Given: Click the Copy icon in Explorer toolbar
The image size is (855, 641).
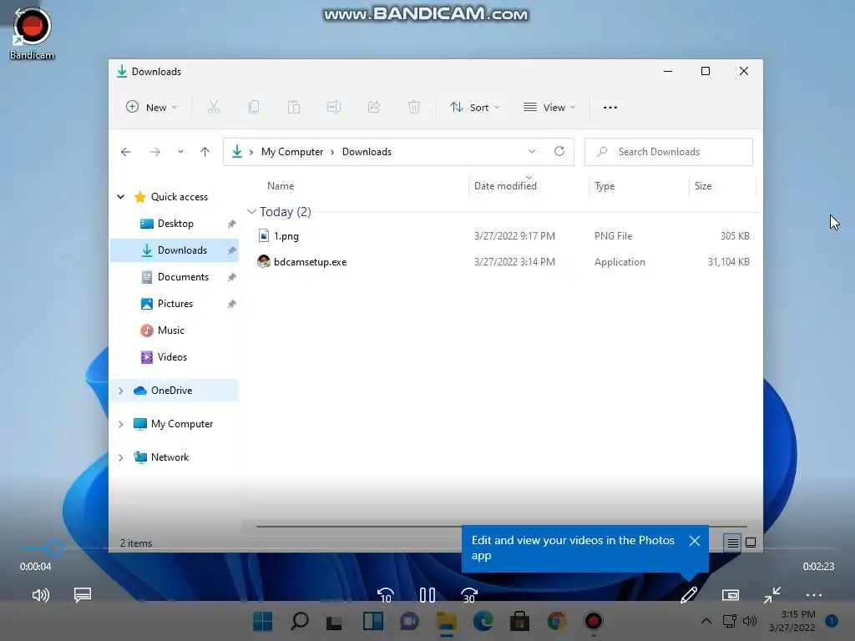Looking at the screenshot, I should (254, 108).
